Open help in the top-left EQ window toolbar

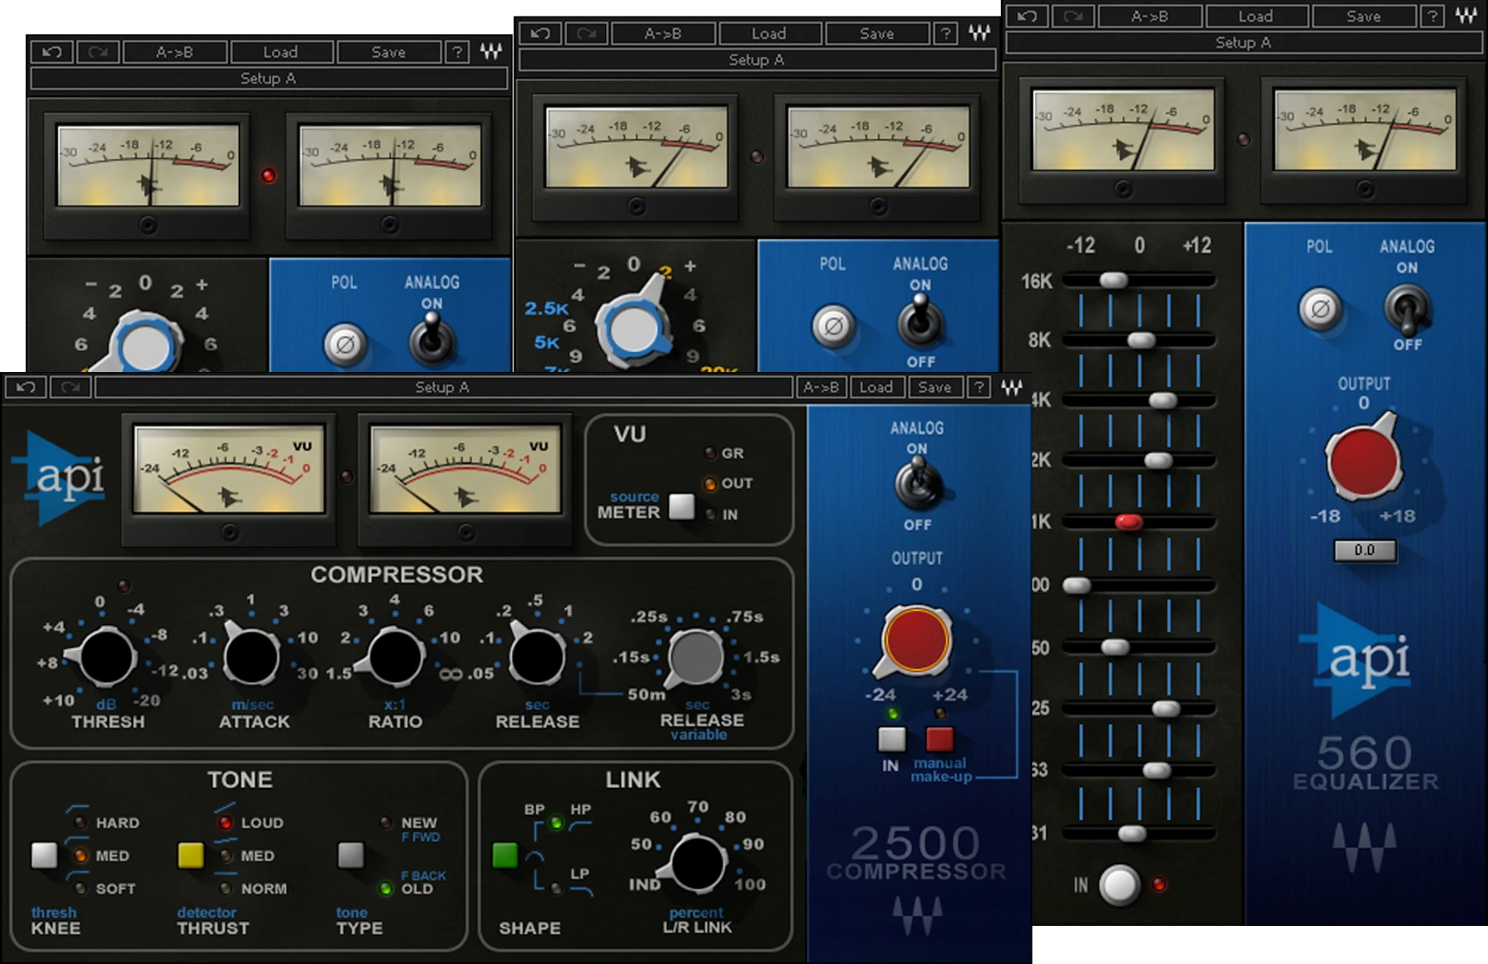click(x=457, y=51)
